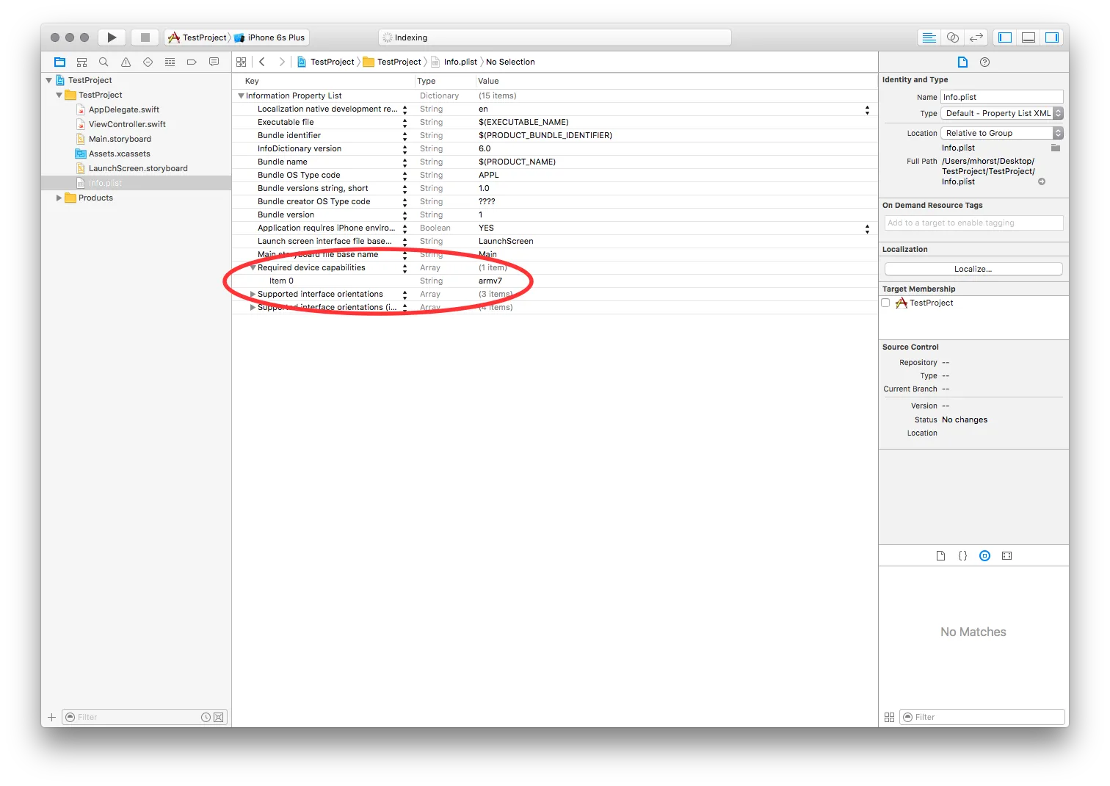Screen dimensions: 1110x786
Task: Stop the running scheme
Action: pyautogui.click(x=145, y=37)
